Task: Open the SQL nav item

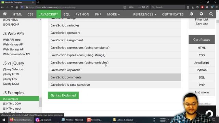Action: (67, 14)
